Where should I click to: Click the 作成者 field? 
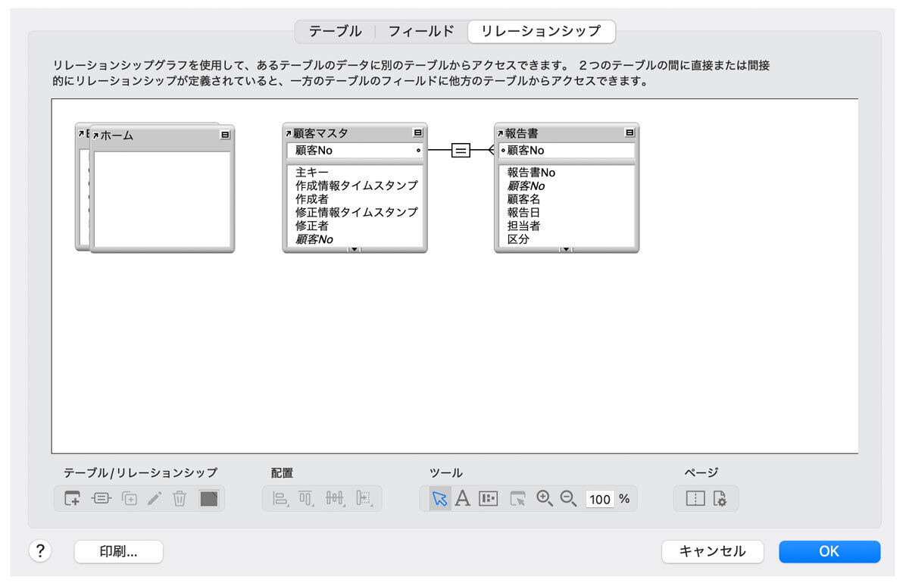coord(312,199)
